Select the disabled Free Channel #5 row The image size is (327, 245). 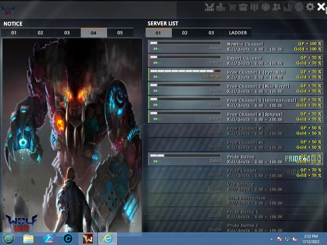click(236, 131)
